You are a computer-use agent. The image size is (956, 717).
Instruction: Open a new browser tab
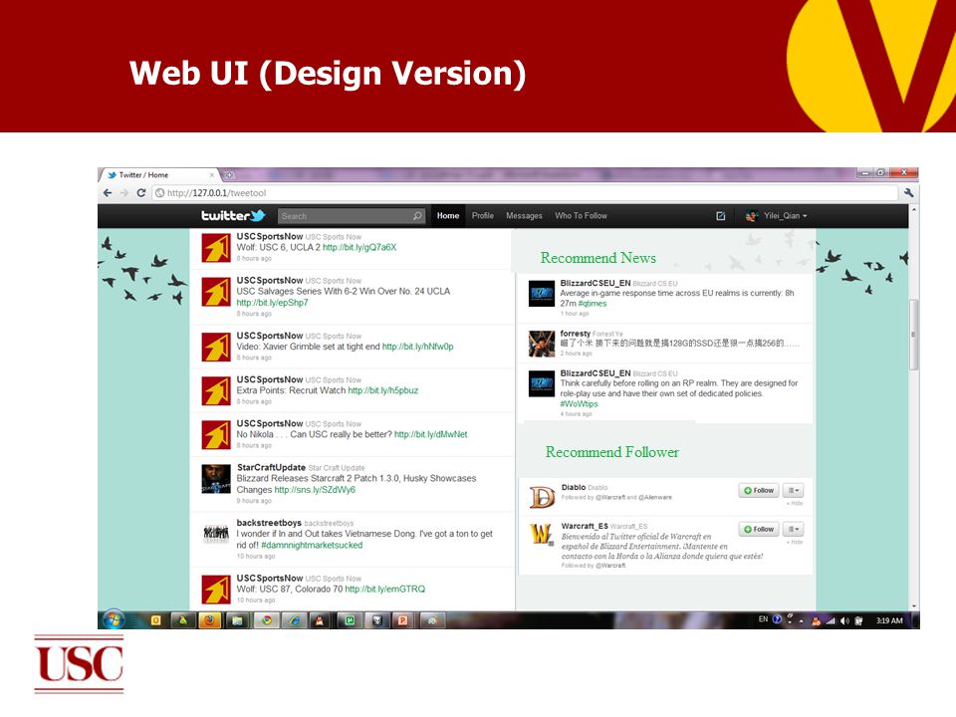point(229,175)
